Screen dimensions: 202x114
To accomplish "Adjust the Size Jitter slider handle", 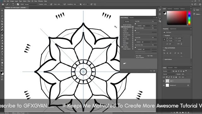I will [135, 24].
